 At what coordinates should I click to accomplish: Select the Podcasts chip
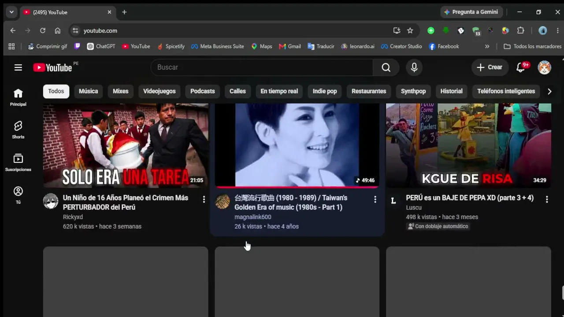click(203, 91)
